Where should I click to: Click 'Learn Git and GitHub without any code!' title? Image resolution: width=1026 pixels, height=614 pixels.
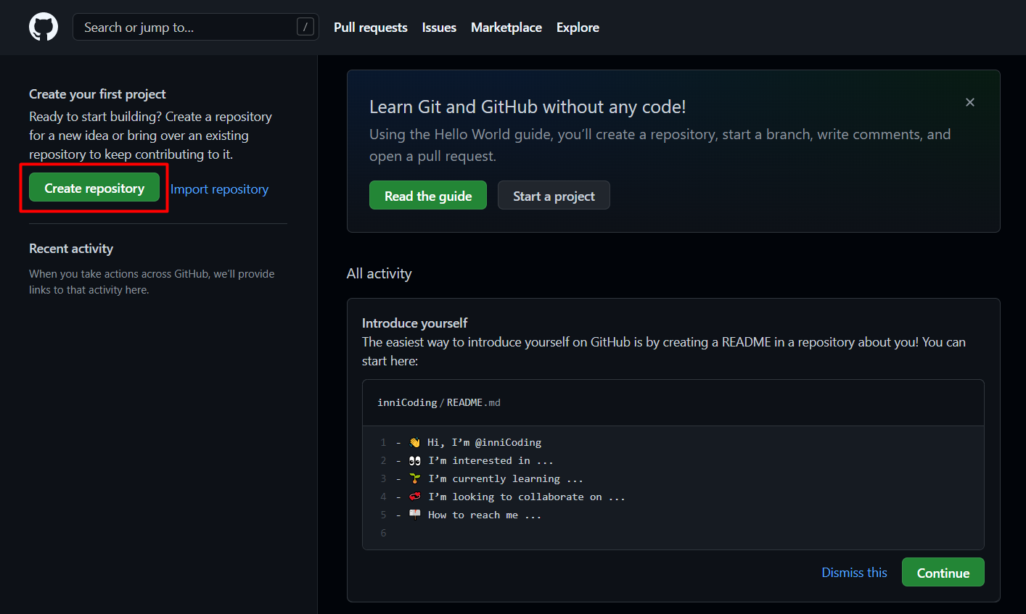pyautogui.click(x=528, y=107)
